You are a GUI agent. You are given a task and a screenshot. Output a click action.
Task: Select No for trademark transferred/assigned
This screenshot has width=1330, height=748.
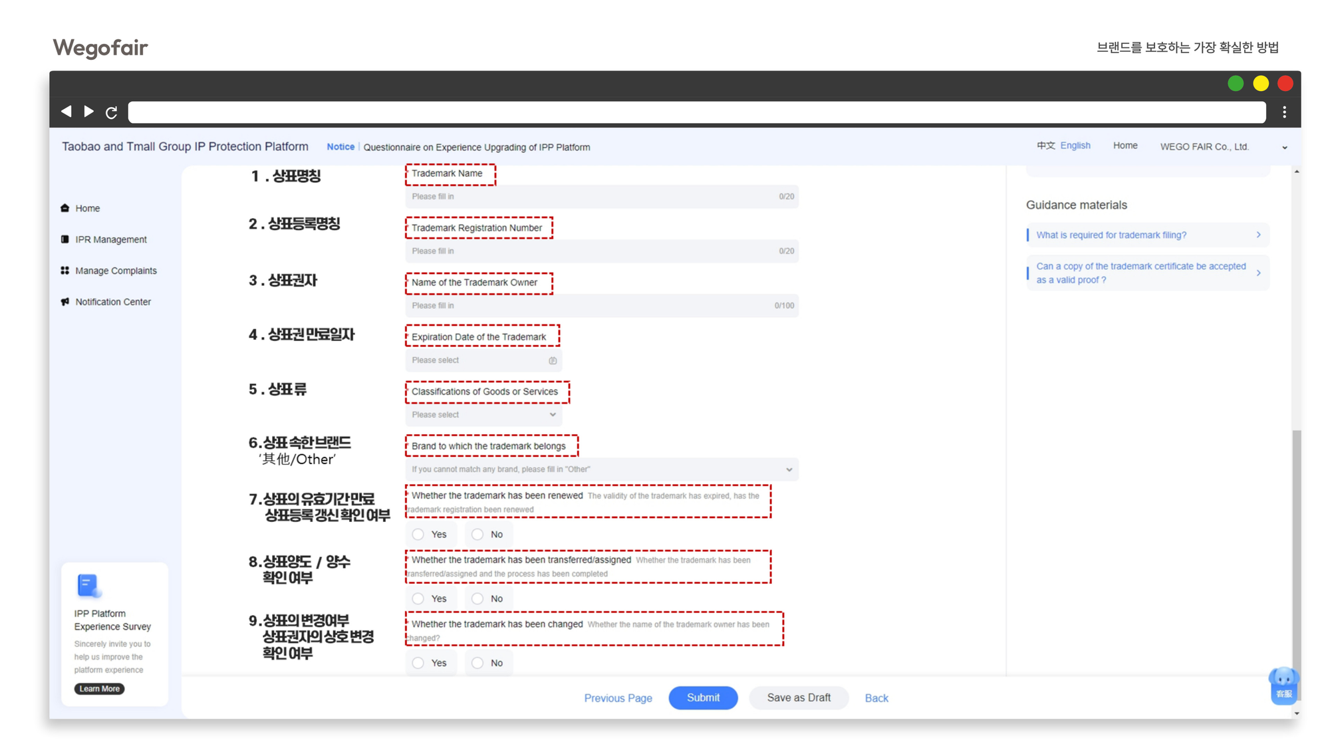coord(477,598)
